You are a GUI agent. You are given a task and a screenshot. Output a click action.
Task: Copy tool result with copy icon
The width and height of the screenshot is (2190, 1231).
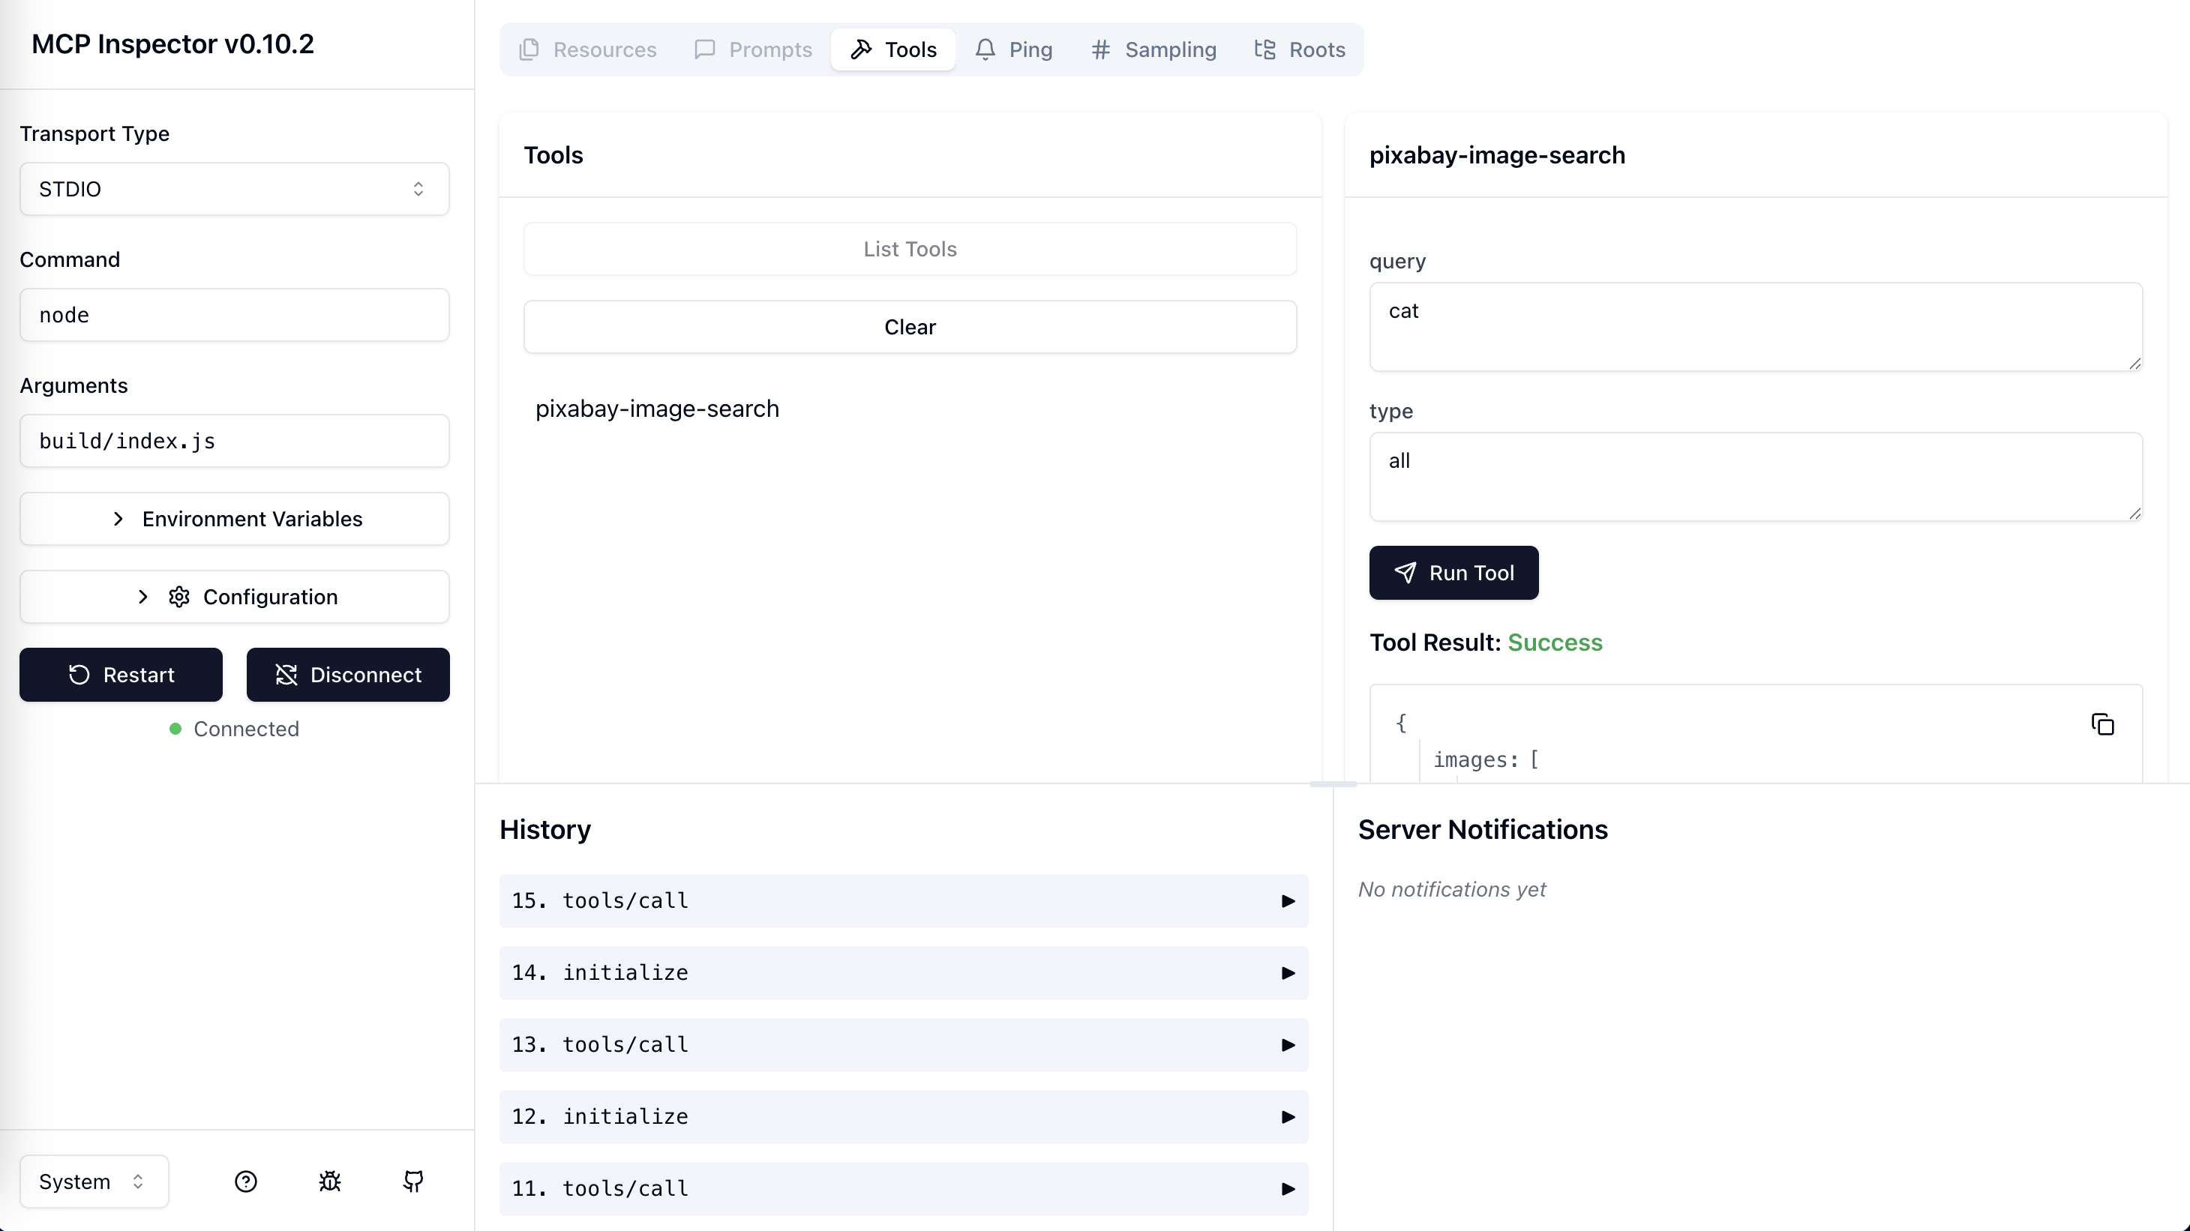pyautogui.click(x=2102, y=725)
